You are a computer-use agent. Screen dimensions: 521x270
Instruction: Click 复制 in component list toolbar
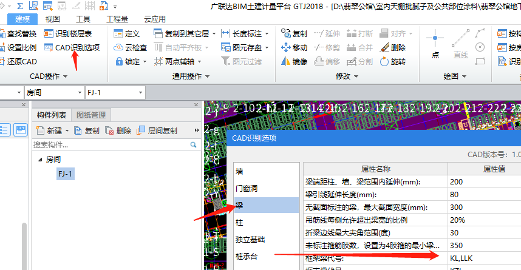click(x=87, y=131)
